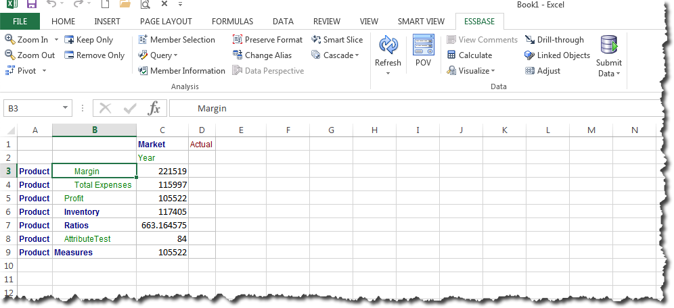
Task: Open Member Information
Action: (181, 71)
